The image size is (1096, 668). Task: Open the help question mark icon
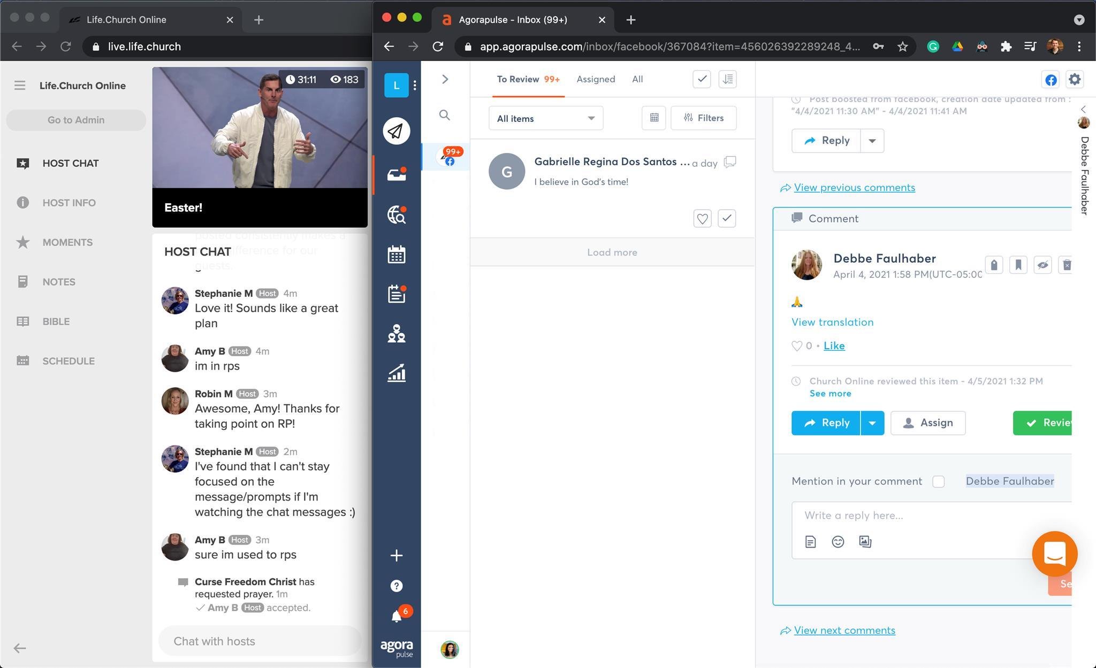click(396, 586)
